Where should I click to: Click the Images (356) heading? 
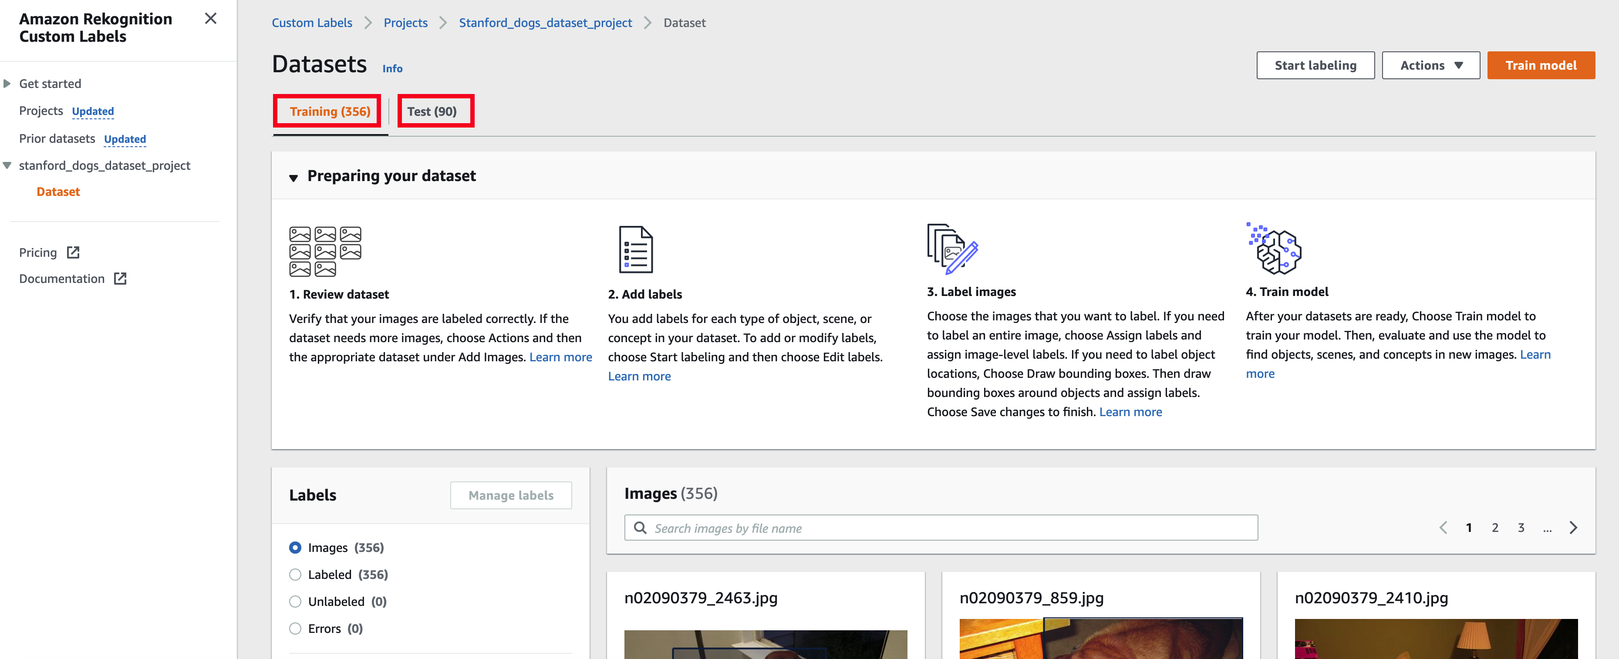671,494
